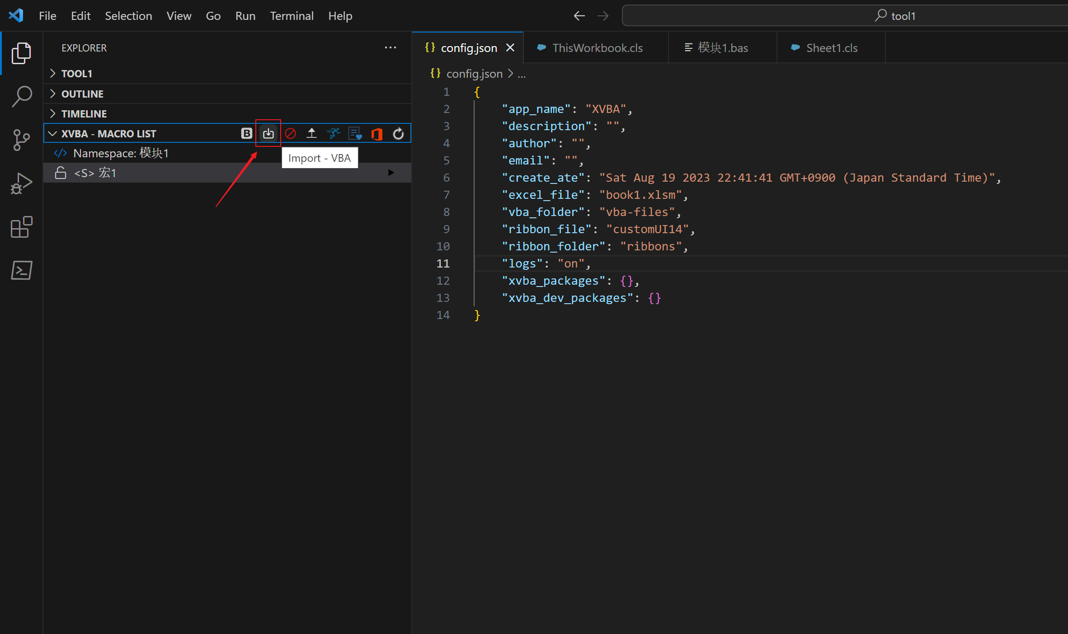Image resolution: width=1068 pixels, height=634 pixels.
Task: Open the Run and Debug view
Action: [21, 183]
